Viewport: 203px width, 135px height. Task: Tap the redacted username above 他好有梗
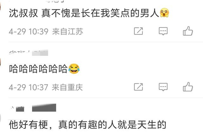(x=34, y=108)
